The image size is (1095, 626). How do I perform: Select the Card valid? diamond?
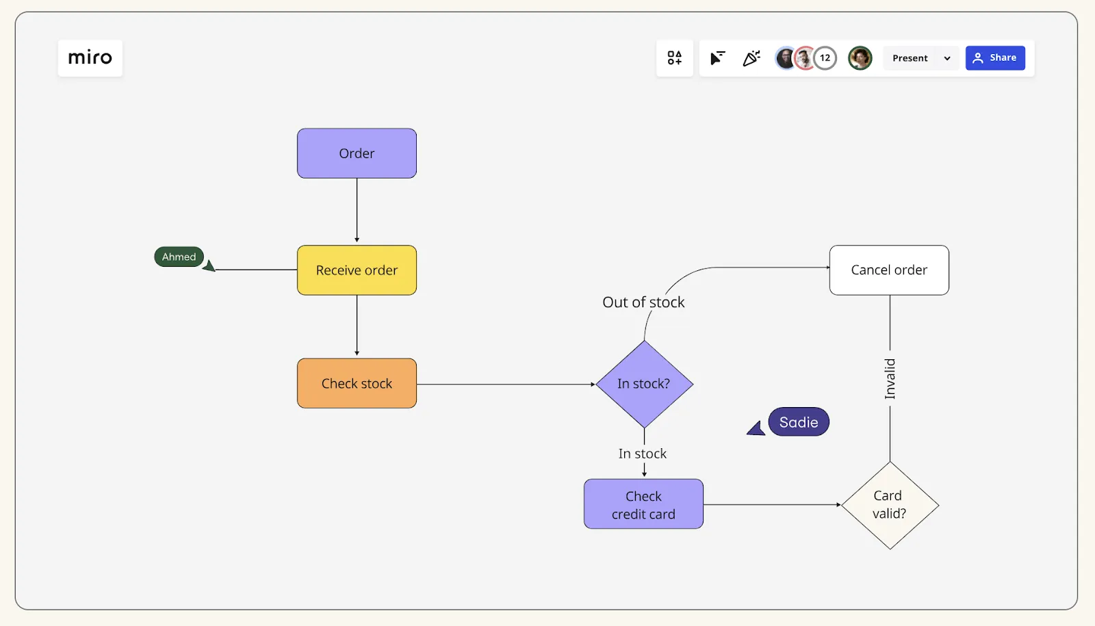click(890, 505)
